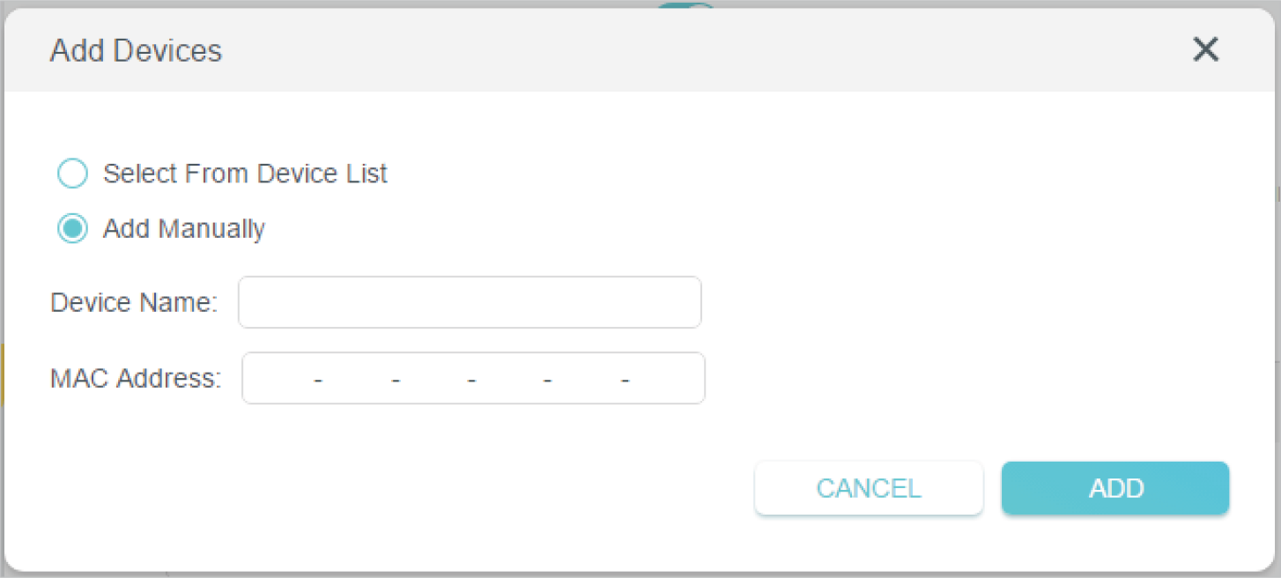Click the first MAC Address octet box
The height and width of the screenshot is (578, 1281).
(280, 379)
